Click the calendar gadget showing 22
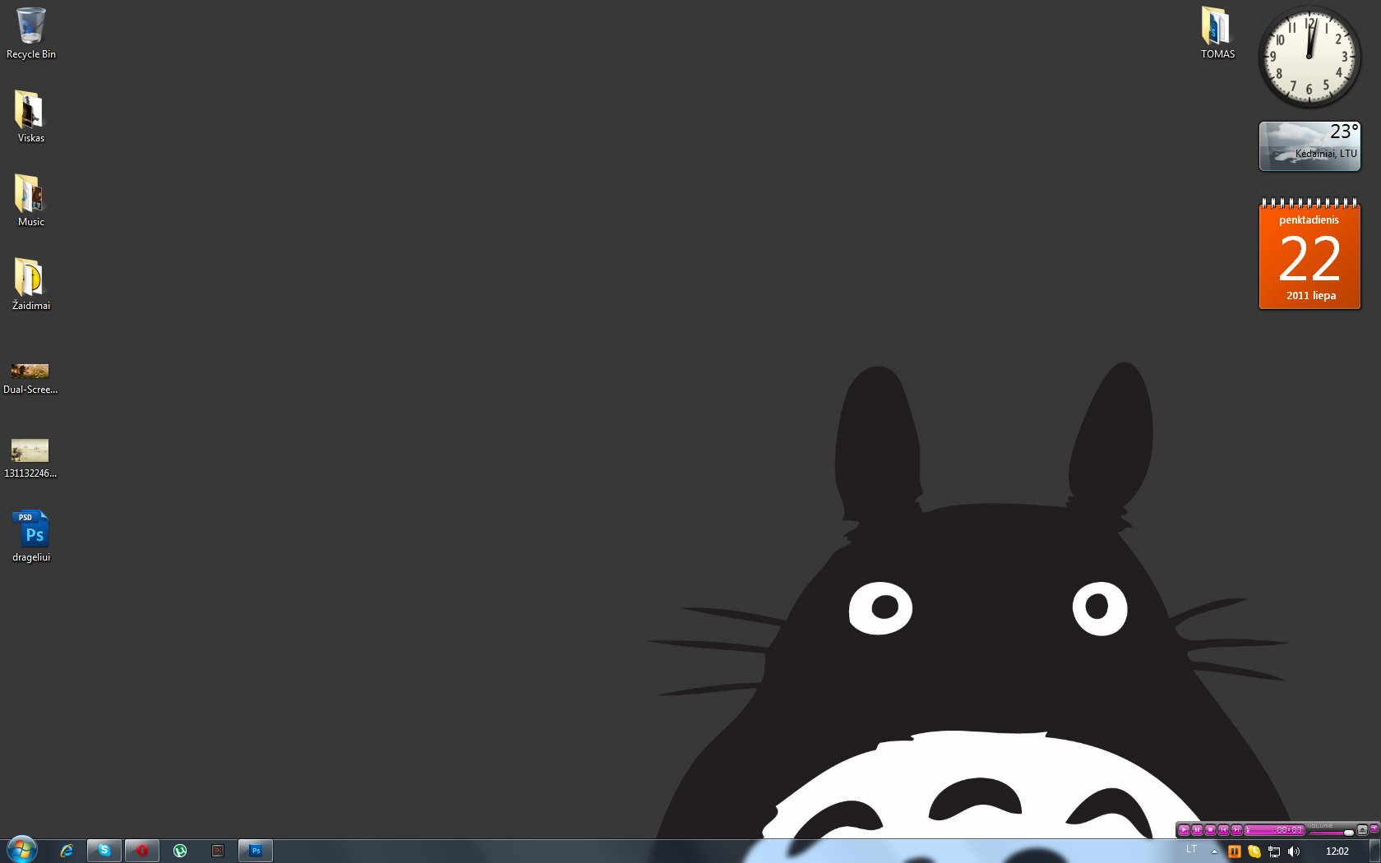The height and width of the screenshot is (863, 1381). (1309, 254)
